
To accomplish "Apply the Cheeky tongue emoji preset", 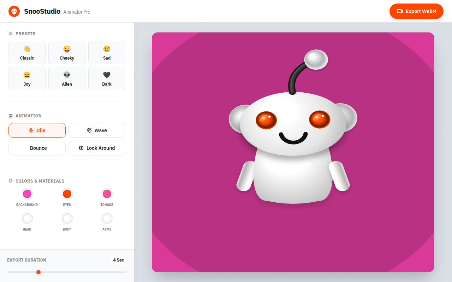I will [x=67, y=53].
